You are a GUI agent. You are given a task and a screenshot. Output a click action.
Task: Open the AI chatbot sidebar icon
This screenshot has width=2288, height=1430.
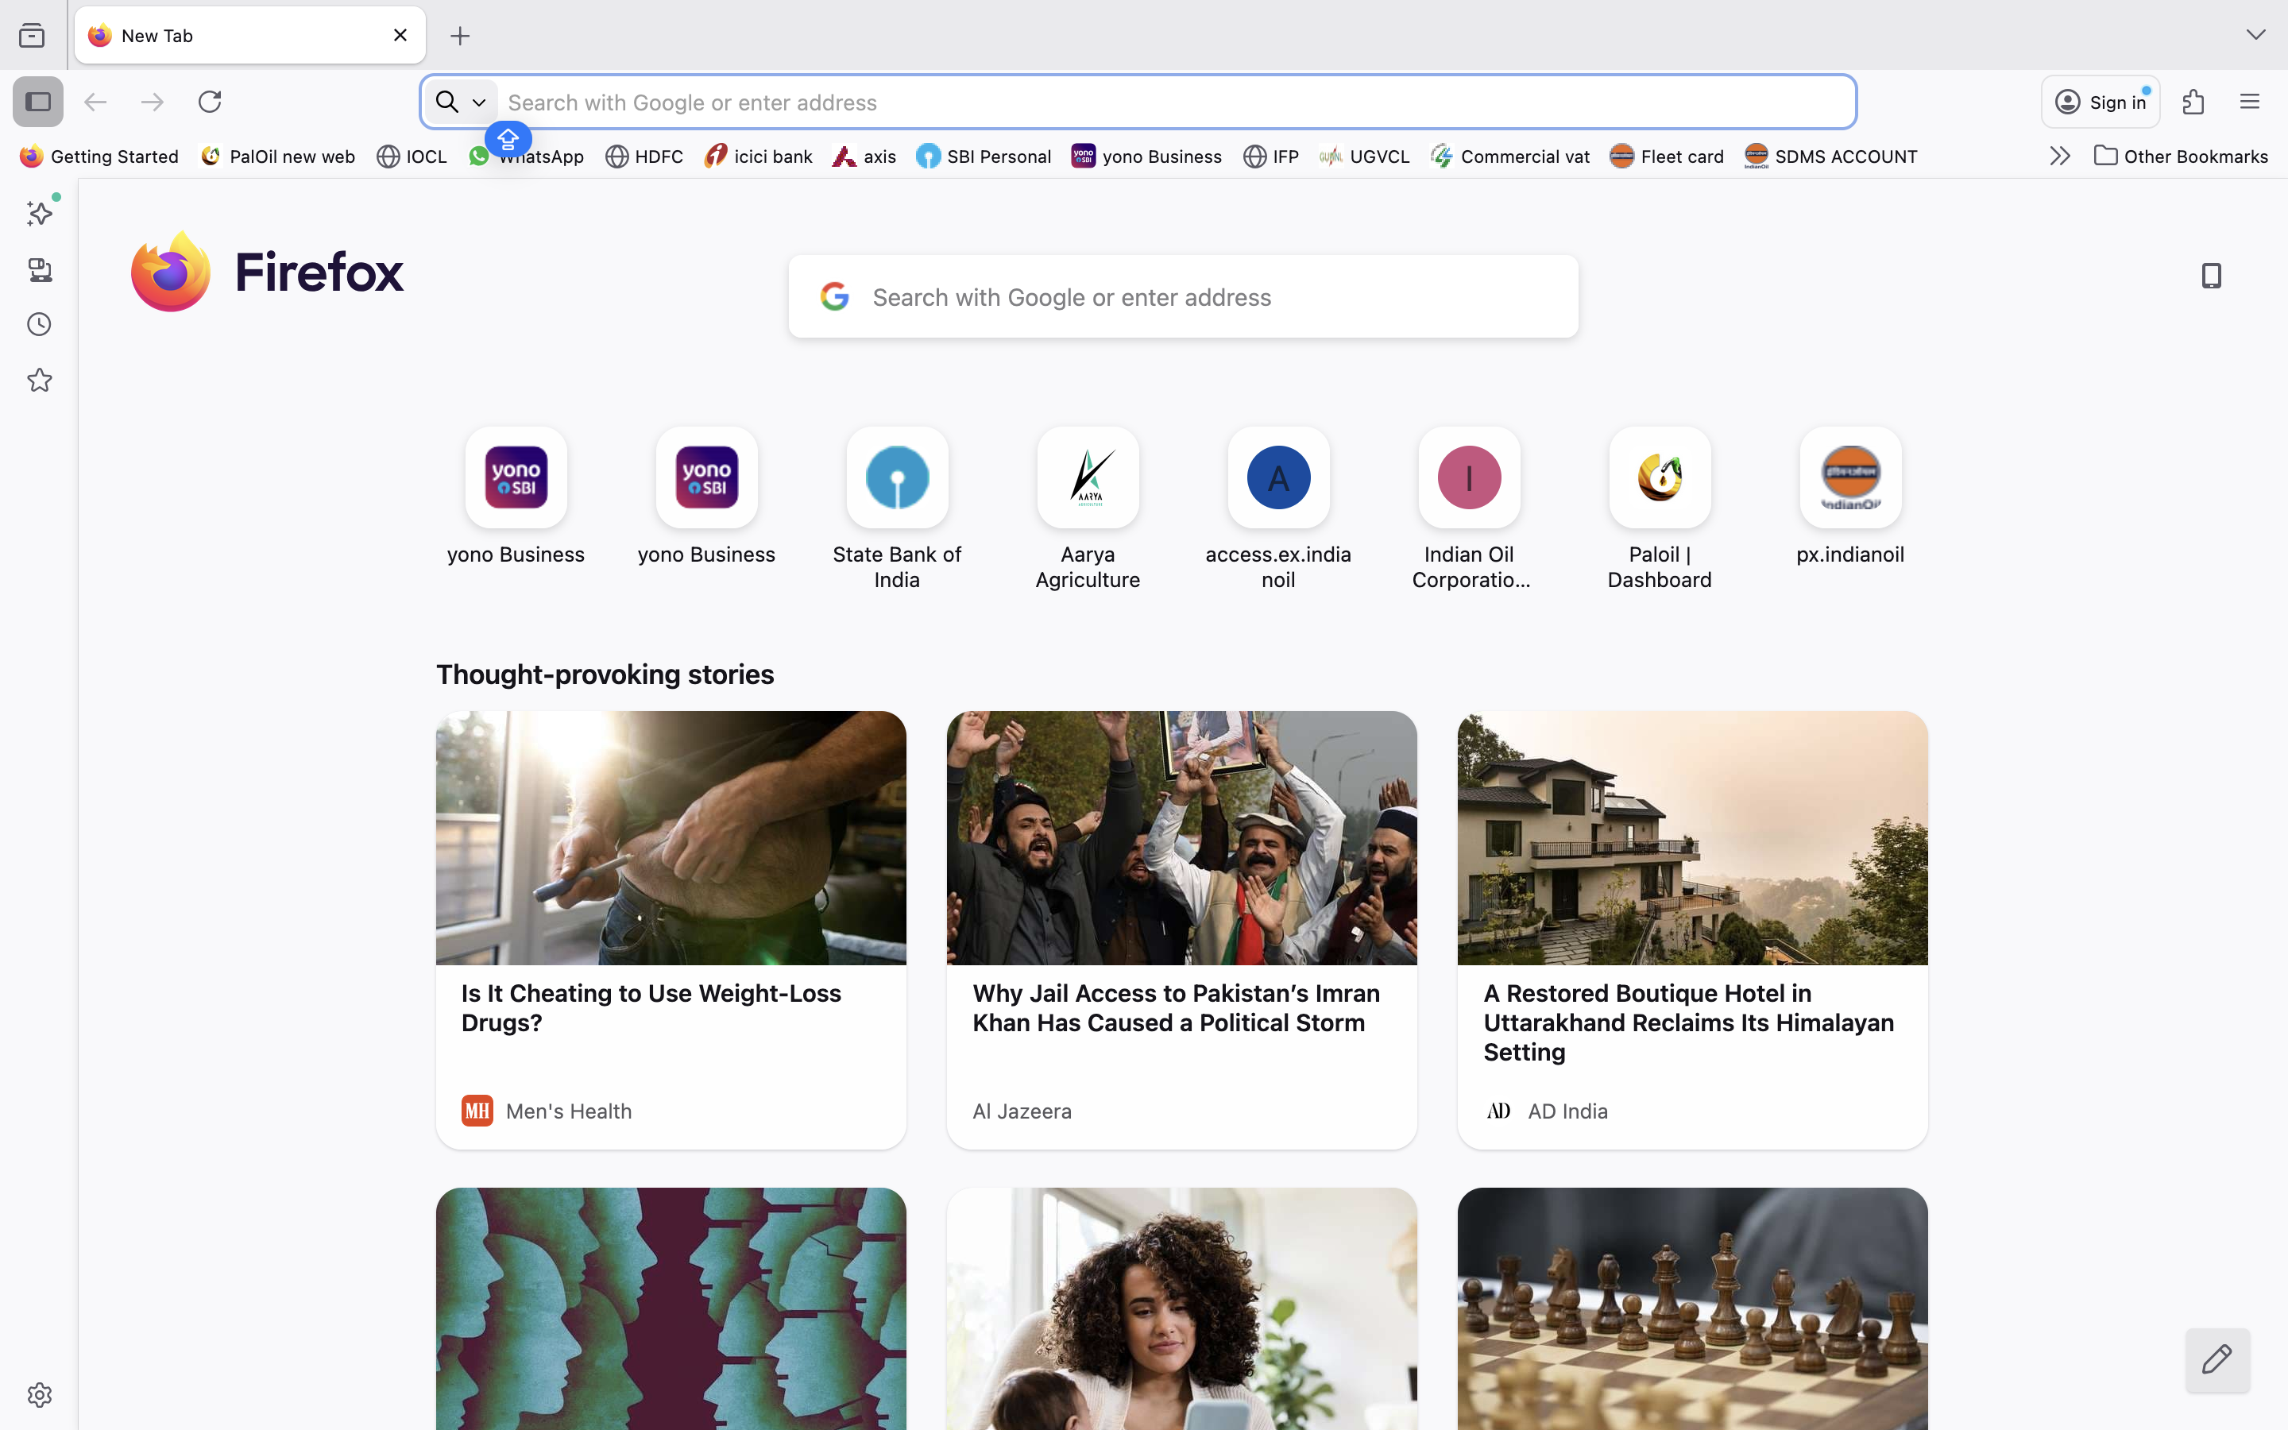tap(40, 214)
